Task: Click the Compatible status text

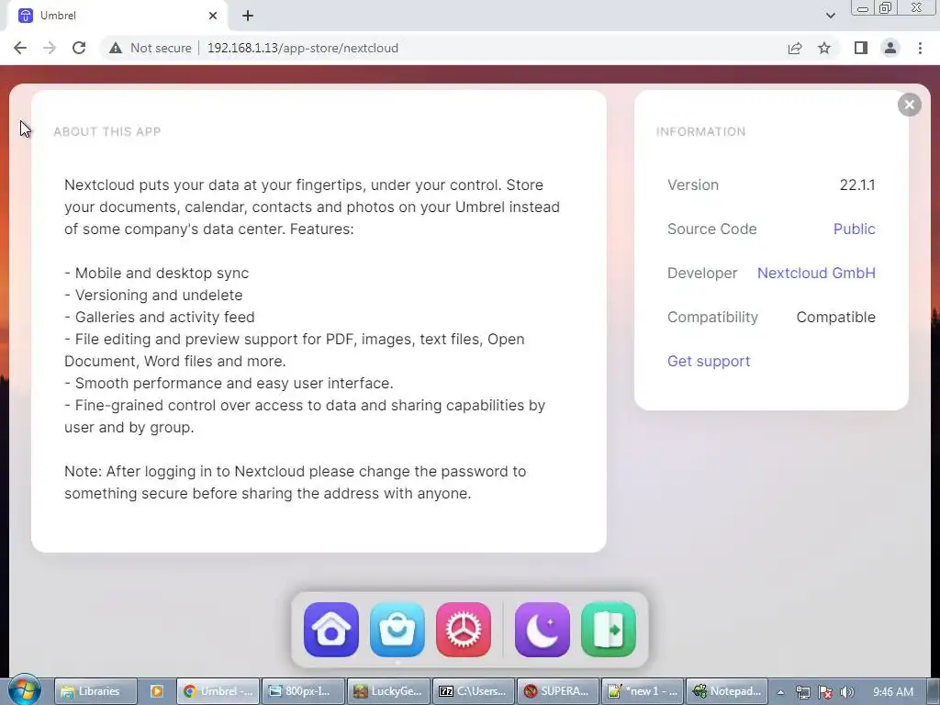Action: (835, 317)
